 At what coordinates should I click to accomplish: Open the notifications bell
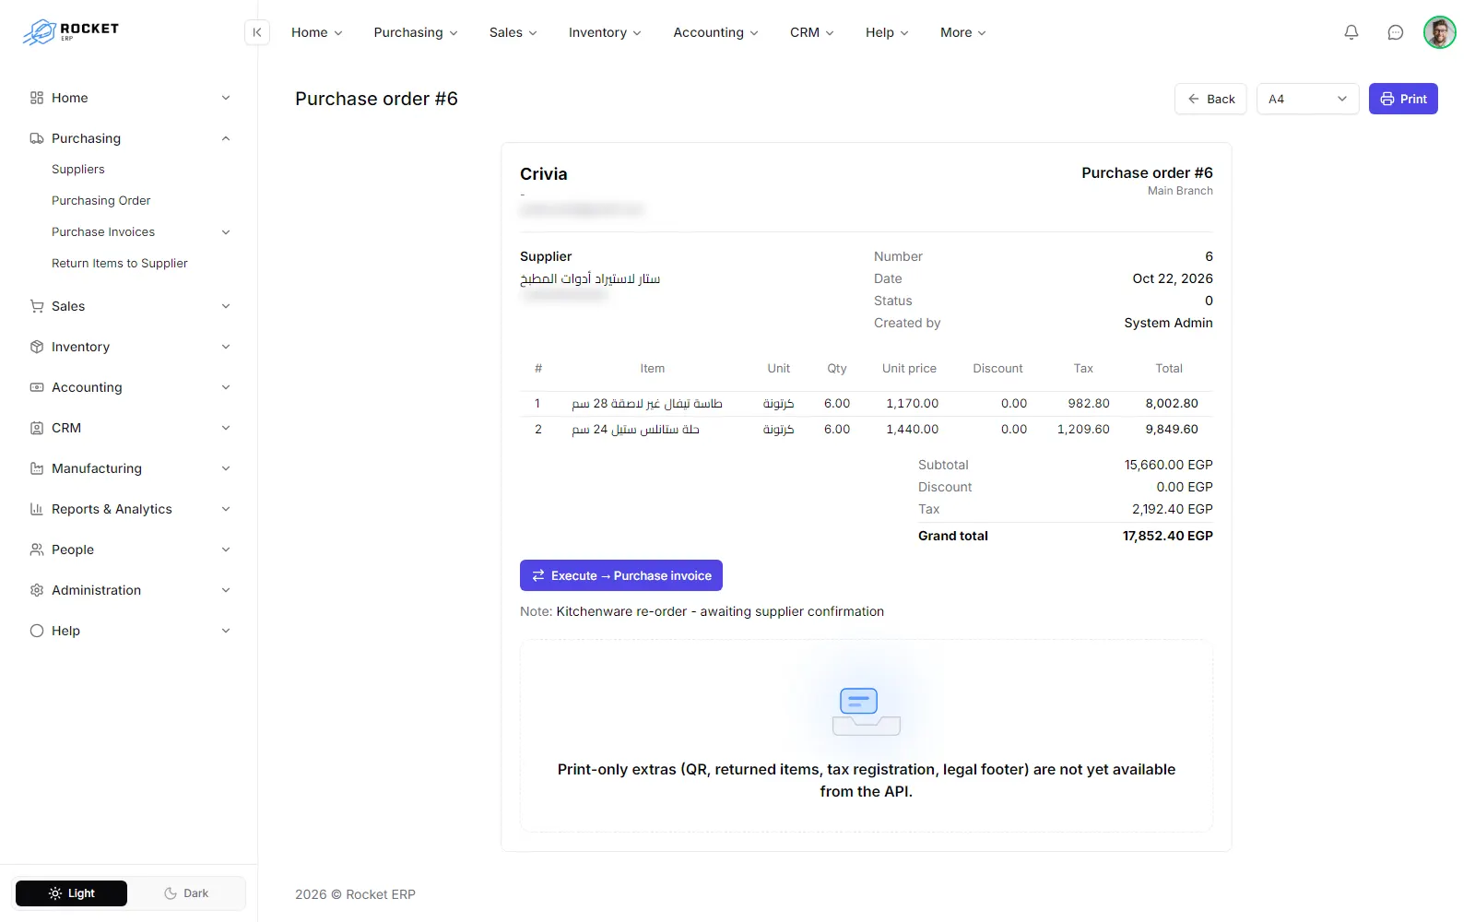pos(1351,32)
